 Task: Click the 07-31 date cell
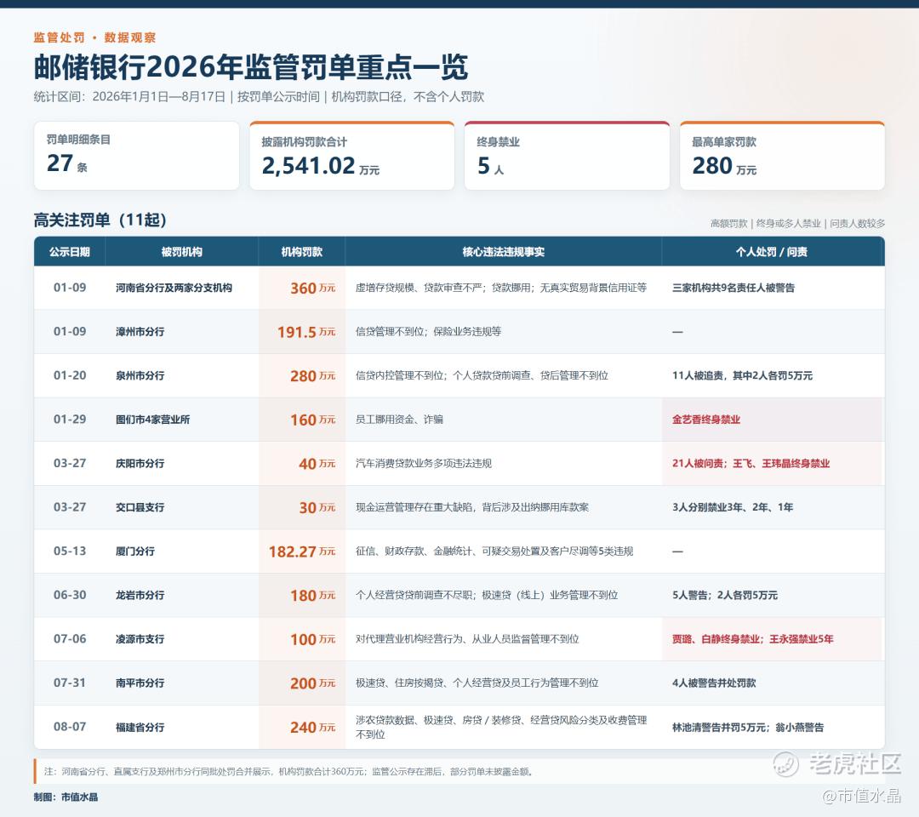(70, 683)
